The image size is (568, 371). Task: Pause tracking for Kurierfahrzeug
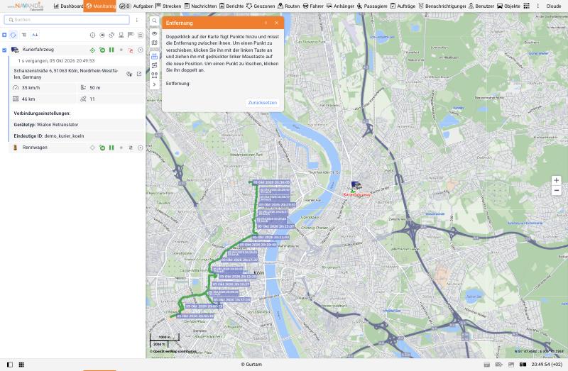(x=111, y=50)
